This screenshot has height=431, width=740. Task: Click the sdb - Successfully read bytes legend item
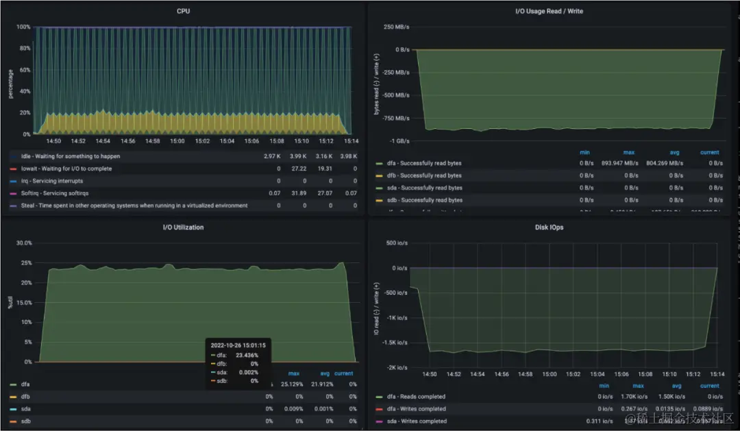425,200
